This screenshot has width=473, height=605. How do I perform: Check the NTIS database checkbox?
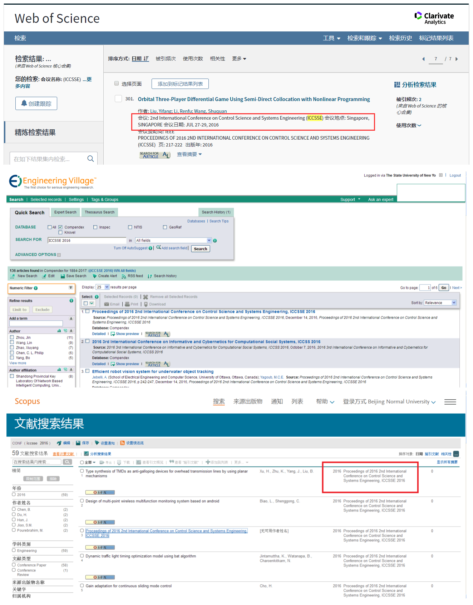pos(130,227)
